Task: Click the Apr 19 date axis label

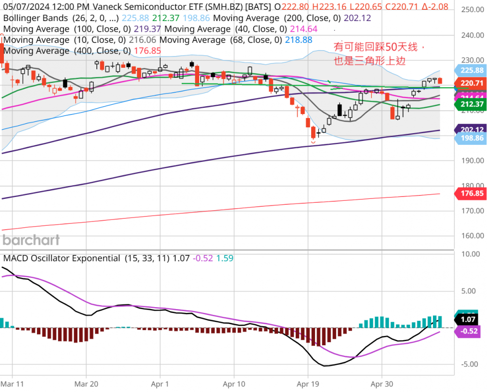Action: pos(308,383)
